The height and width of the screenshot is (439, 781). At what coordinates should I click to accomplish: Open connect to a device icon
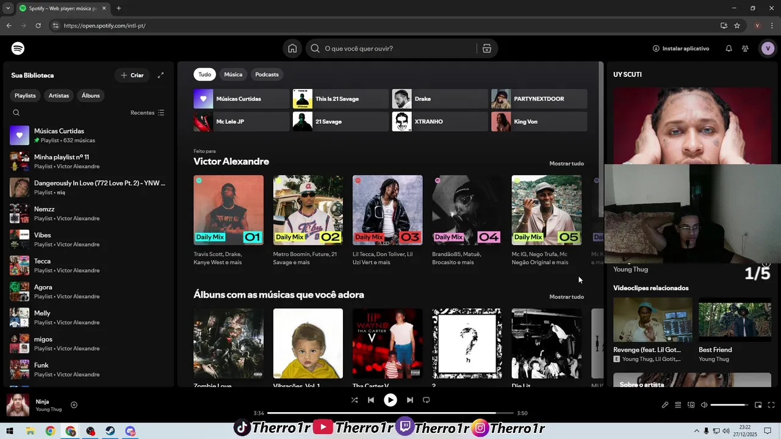pyautogui.click(x=691, y=405)
